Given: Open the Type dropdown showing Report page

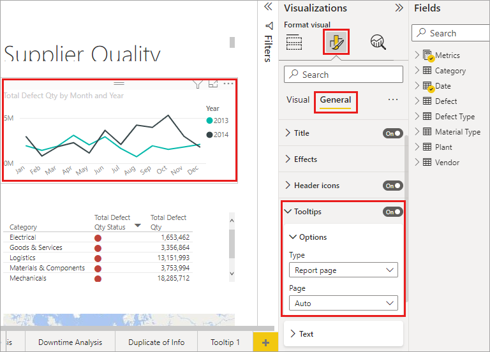Looking at the screenshot, I should point(343,270).
